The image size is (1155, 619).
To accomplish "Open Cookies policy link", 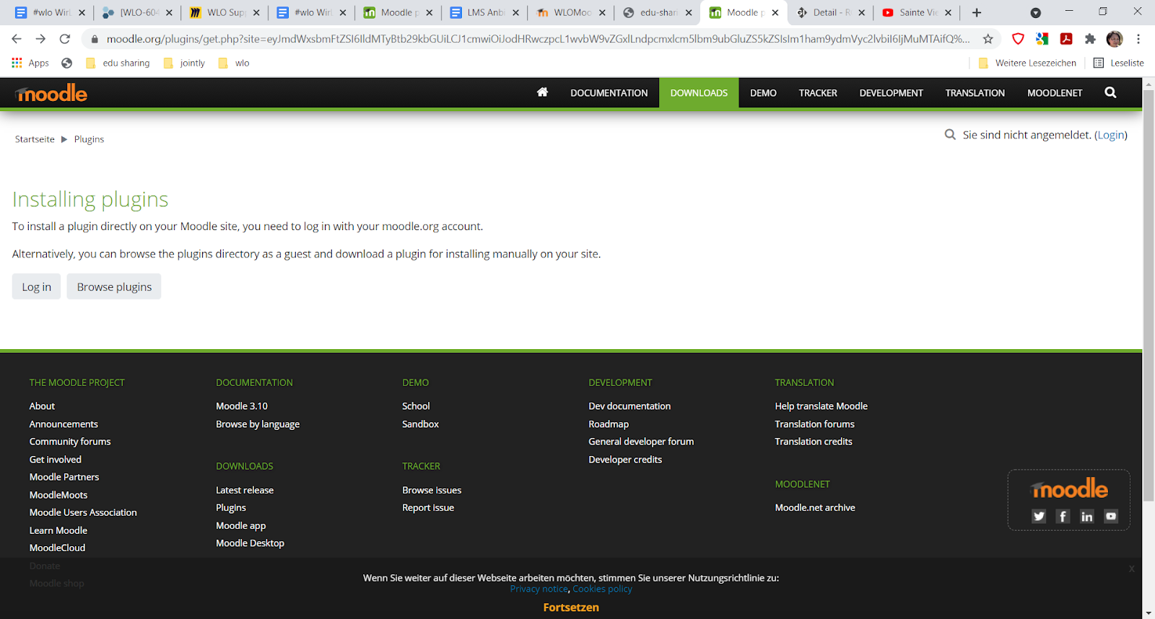I will pos(602,589).
